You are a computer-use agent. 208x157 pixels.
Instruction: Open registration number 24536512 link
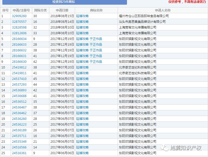(x=19, y=101)
